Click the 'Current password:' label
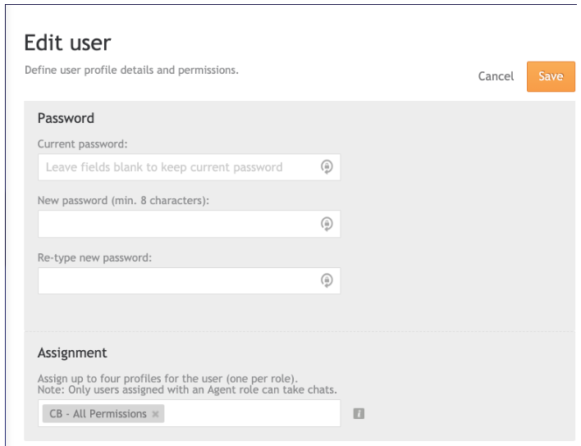This screenshot has height=446, width=581. coord(82,144)
